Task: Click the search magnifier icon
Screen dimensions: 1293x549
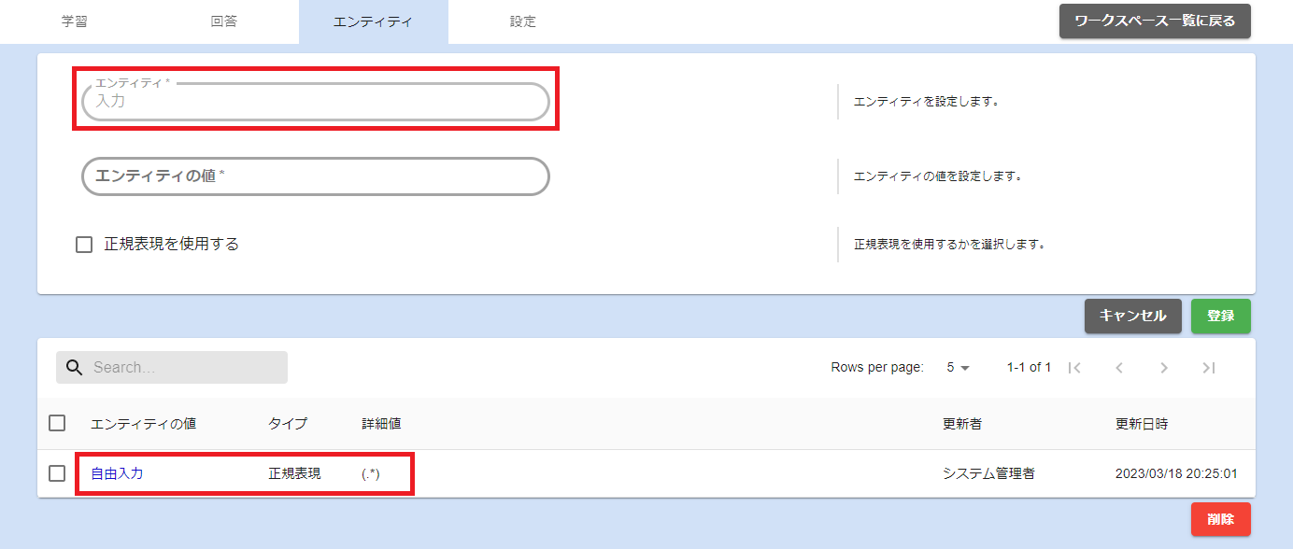Action: [x=75, y=368]
